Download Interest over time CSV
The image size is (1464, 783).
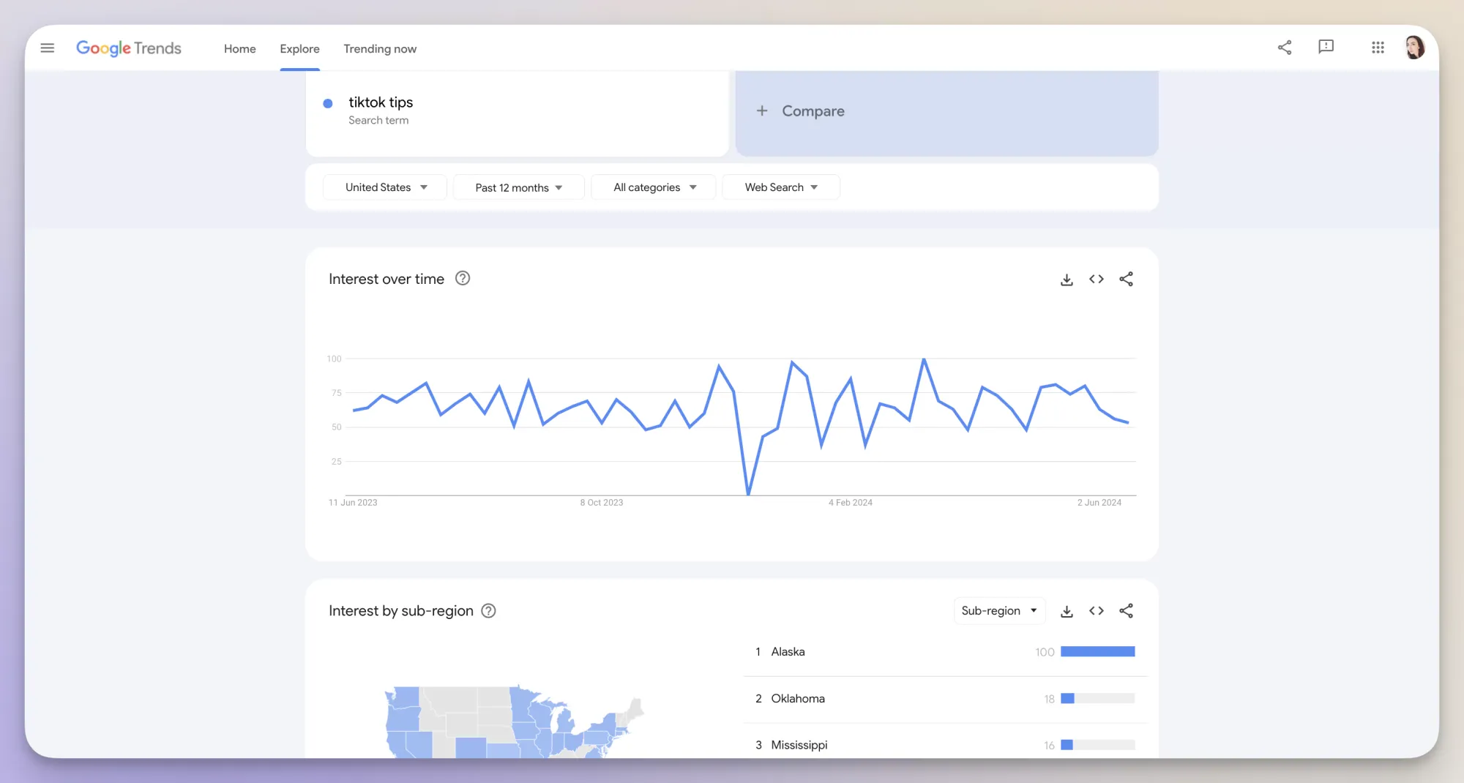1067,280
